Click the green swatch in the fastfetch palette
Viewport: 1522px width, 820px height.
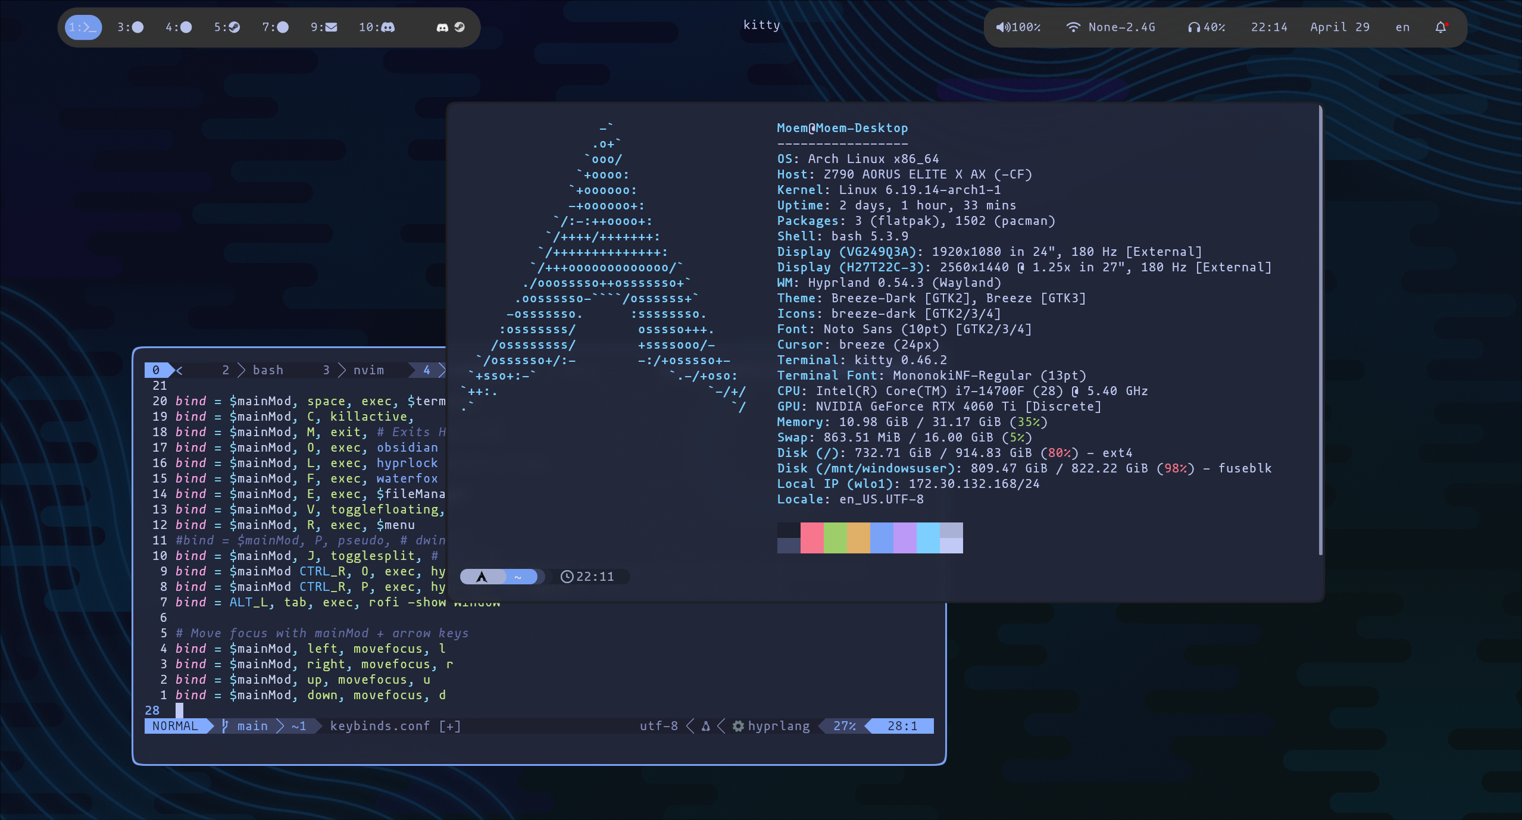click(x=835, y=538)
